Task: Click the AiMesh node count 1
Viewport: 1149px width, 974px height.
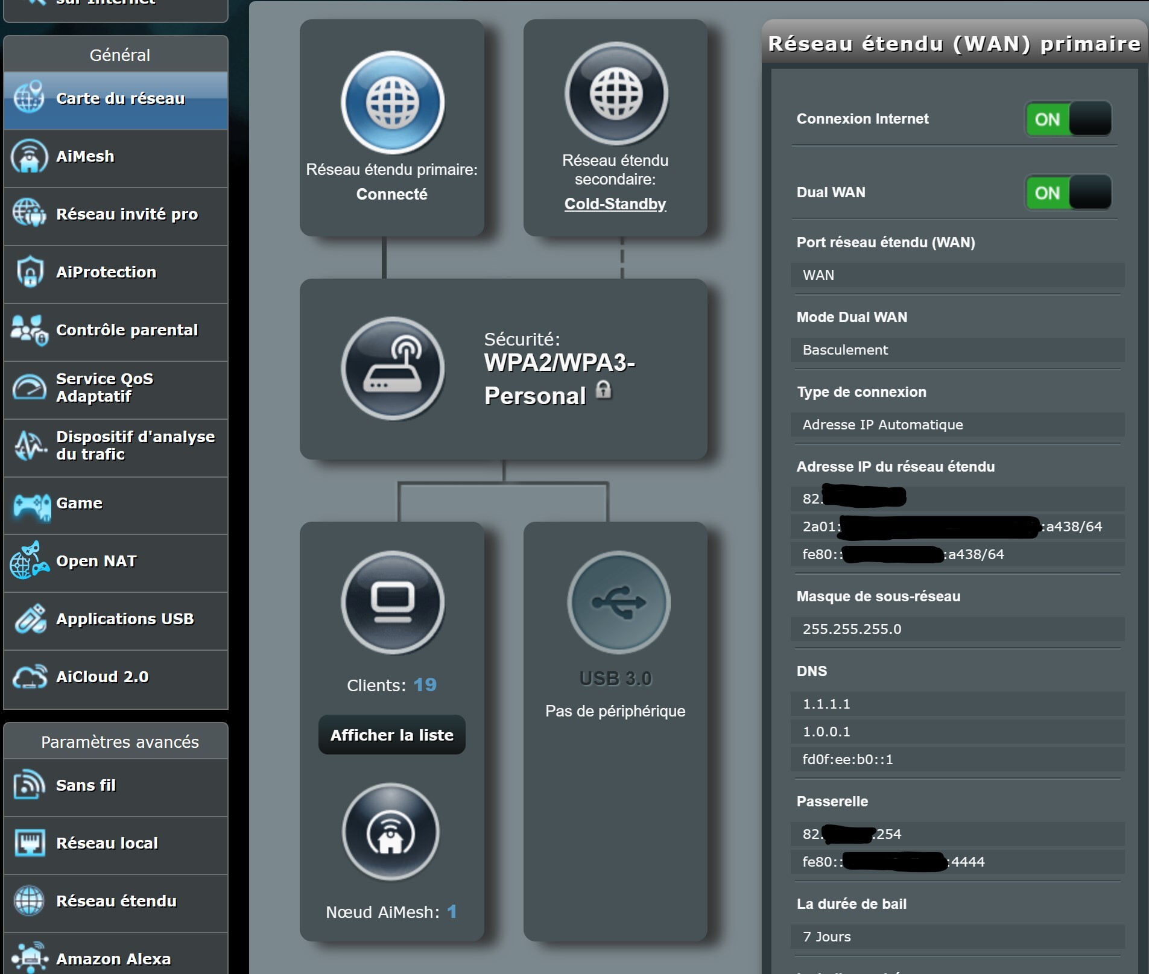Action: (x=452, y=911)
